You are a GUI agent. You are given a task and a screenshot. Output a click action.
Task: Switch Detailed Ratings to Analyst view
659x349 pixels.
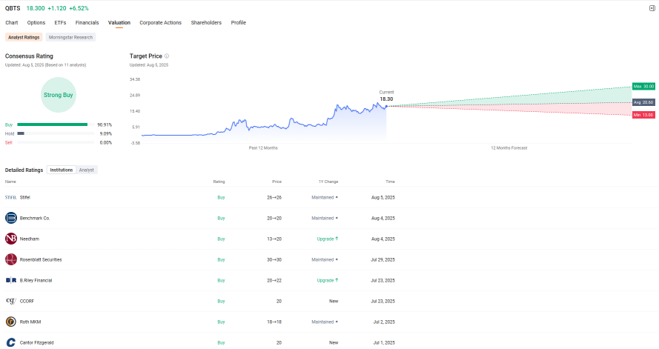87,170
